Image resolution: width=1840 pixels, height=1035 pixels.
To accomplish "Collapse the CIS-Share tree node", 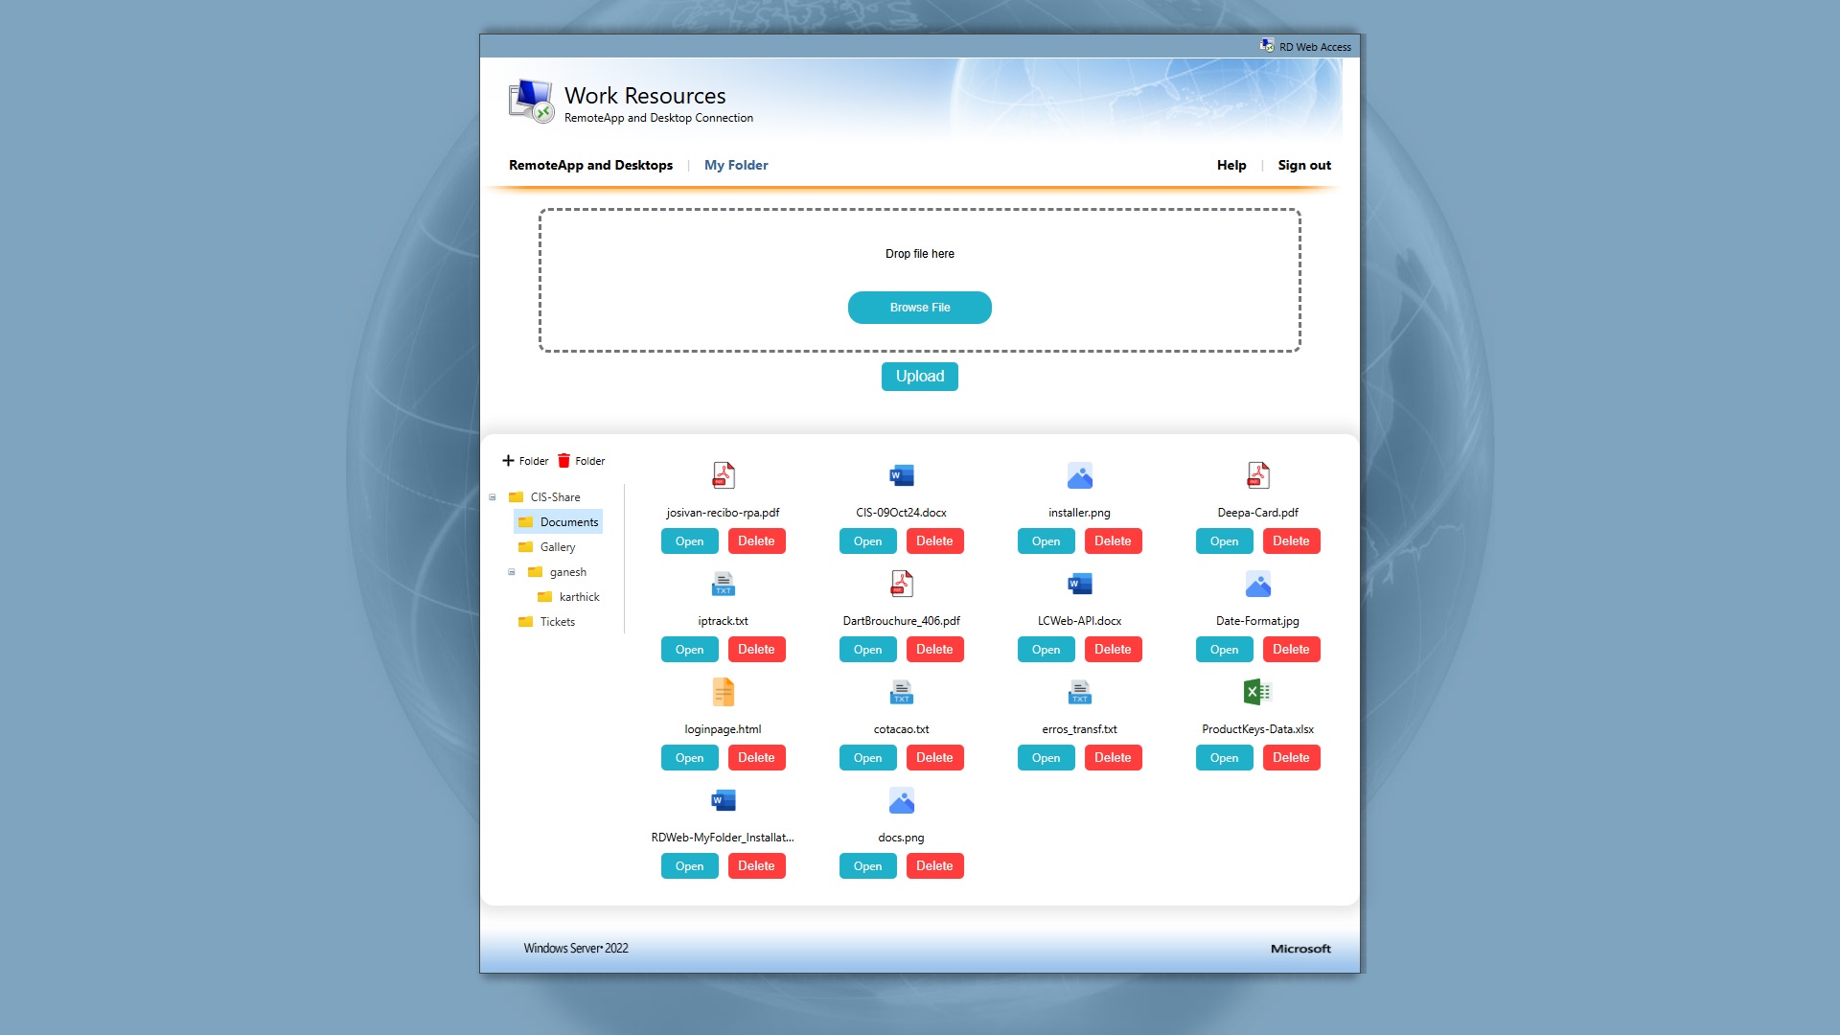I will (493, 497).
